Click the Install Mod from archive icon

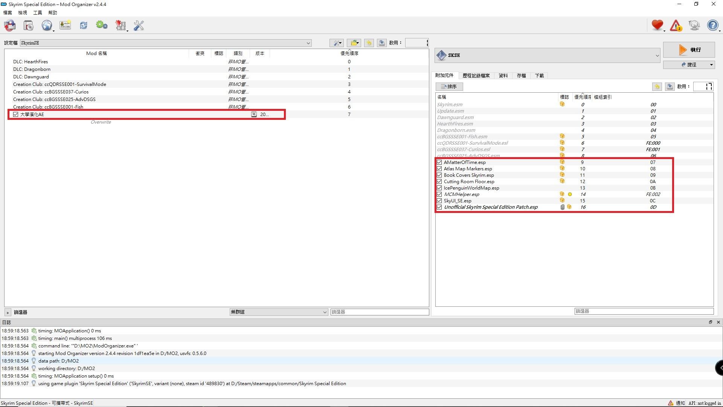29,26
